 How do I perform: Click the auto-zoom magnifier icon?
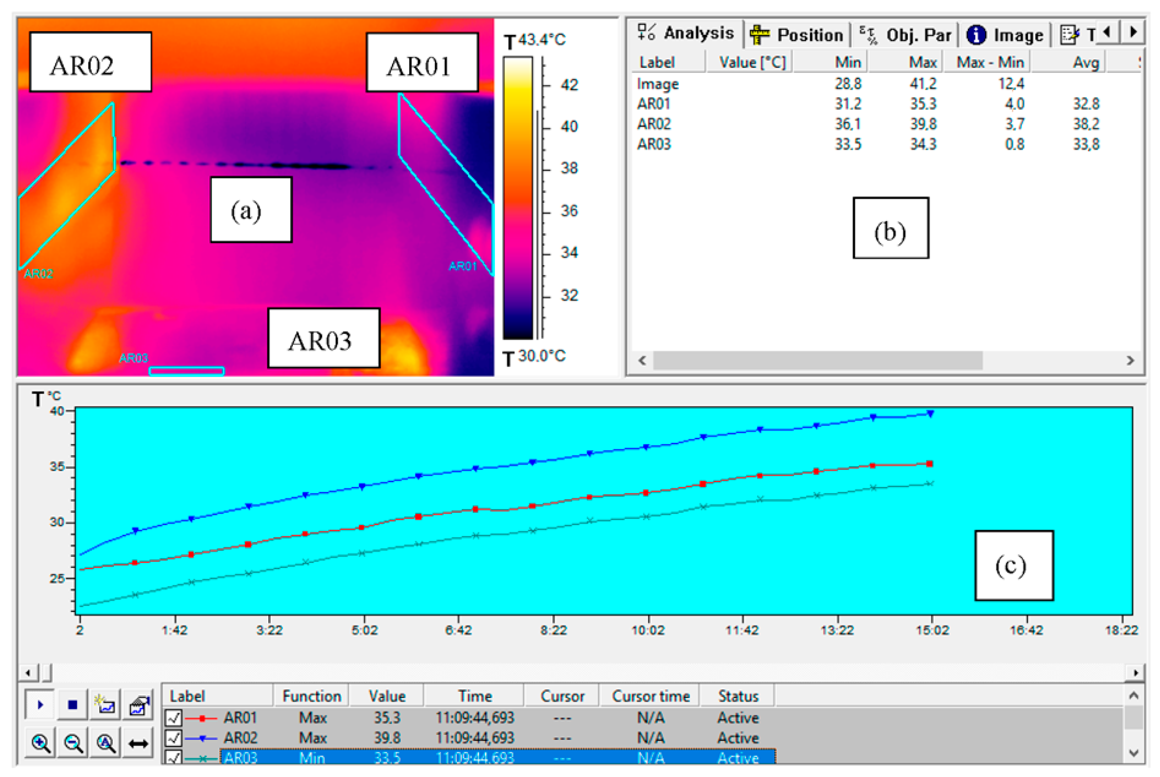click(105, 743)
